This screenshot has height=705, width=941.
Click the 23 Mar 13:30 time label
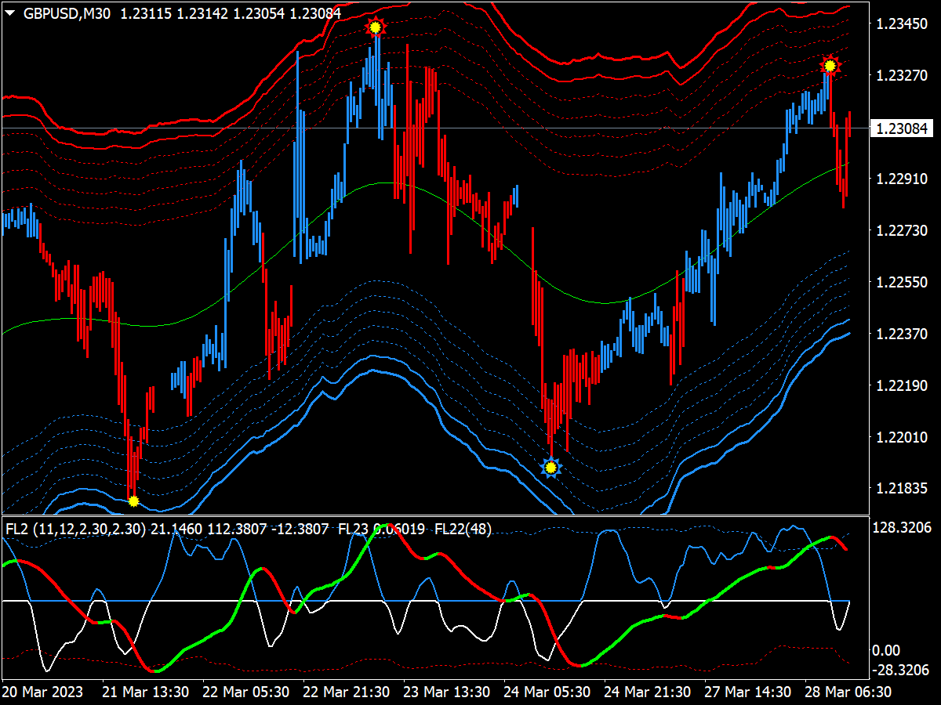[446, 692]
